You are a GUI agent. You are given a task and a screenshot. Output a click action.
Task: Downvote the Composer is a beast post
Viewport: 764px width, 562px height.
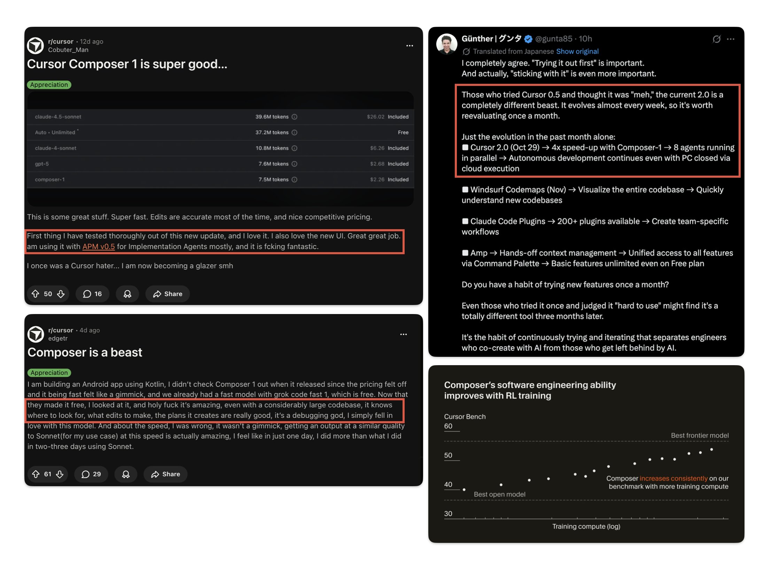[60, 474]
